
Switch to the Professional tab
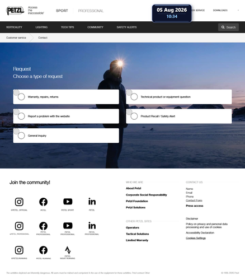click(91, 11)
